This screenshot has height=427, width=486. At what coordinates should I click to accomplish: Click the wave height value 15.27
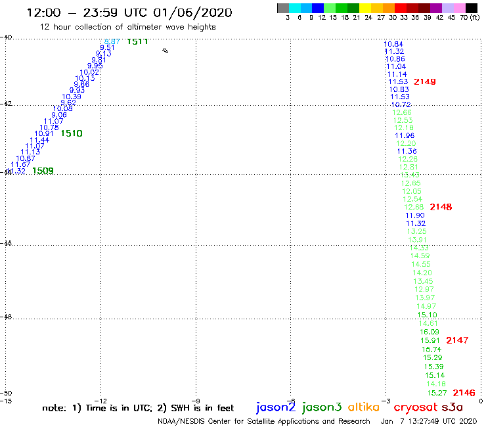(437, 393)
